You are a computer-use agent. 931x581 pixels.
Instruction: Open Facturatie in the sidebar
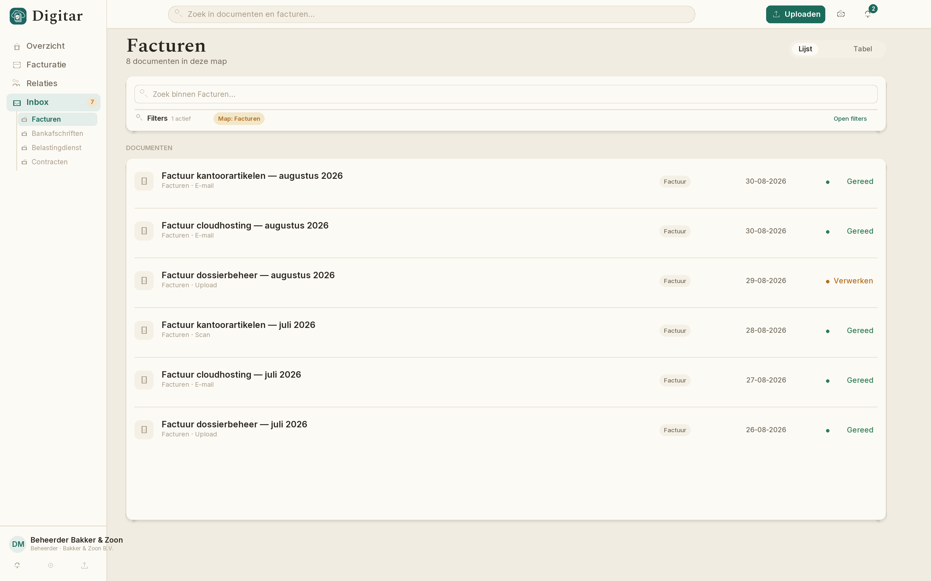tap(53, 65)
